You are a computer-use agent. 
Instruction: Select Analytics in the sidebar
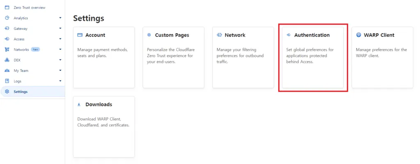(x=21, y=18)
